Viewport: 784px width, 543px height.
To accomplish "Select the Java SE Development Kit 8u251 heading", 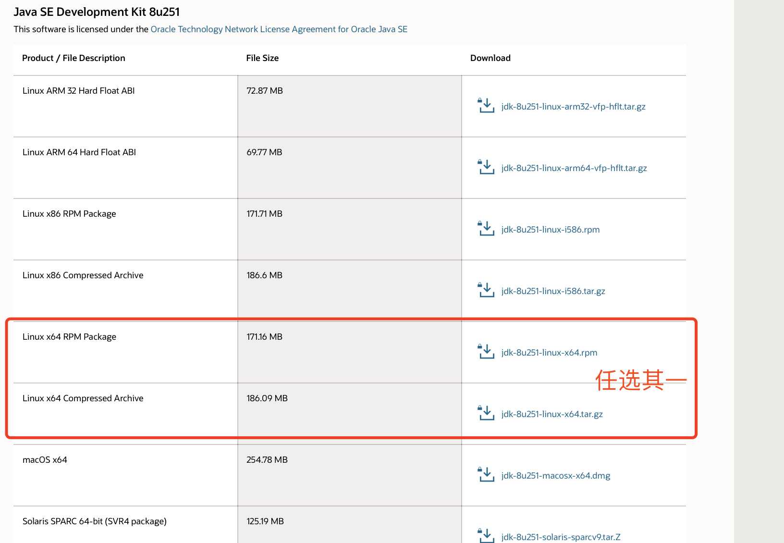I will [97, 12].
